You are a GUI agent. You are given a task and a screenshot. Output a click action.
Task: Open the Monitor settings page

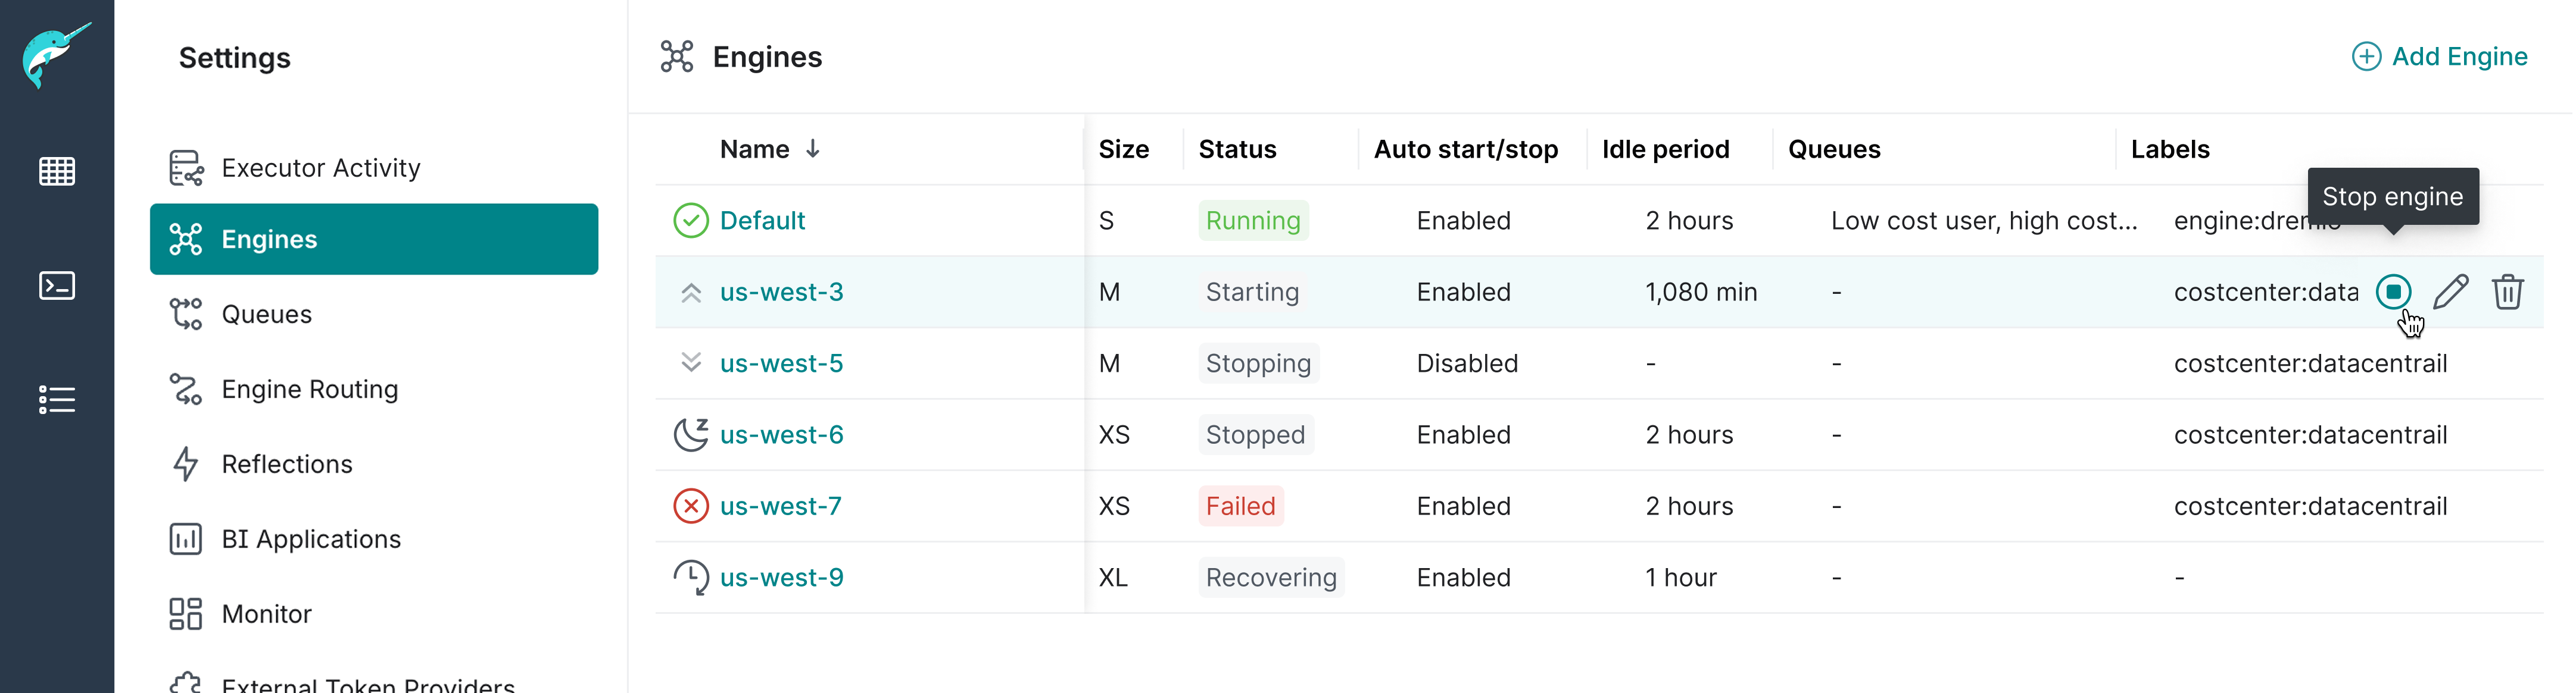click(266, 614)
